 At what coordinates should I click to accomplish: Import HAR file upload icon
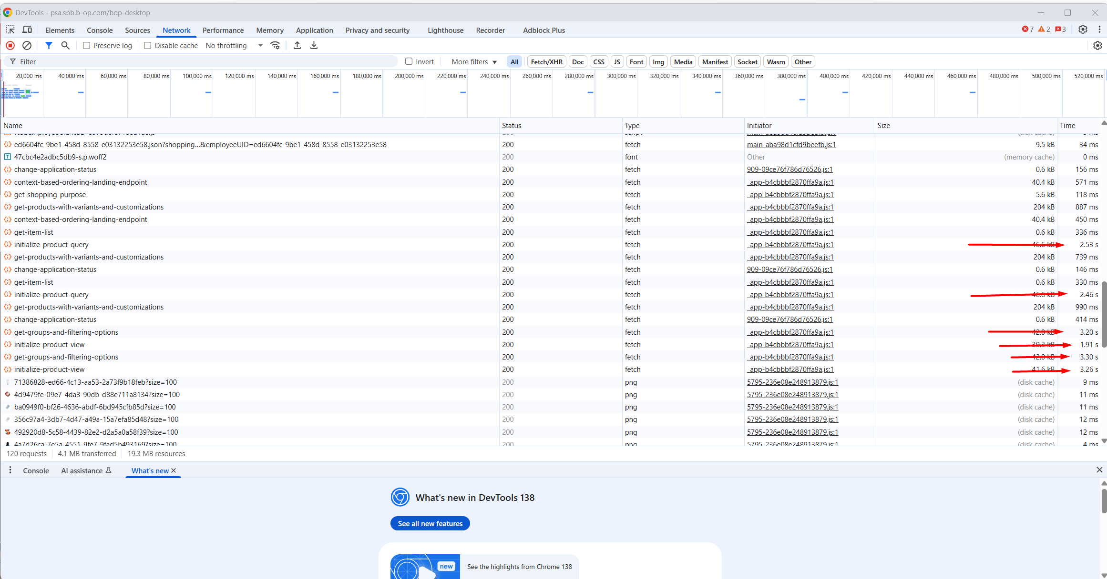(x=297, y=45)
